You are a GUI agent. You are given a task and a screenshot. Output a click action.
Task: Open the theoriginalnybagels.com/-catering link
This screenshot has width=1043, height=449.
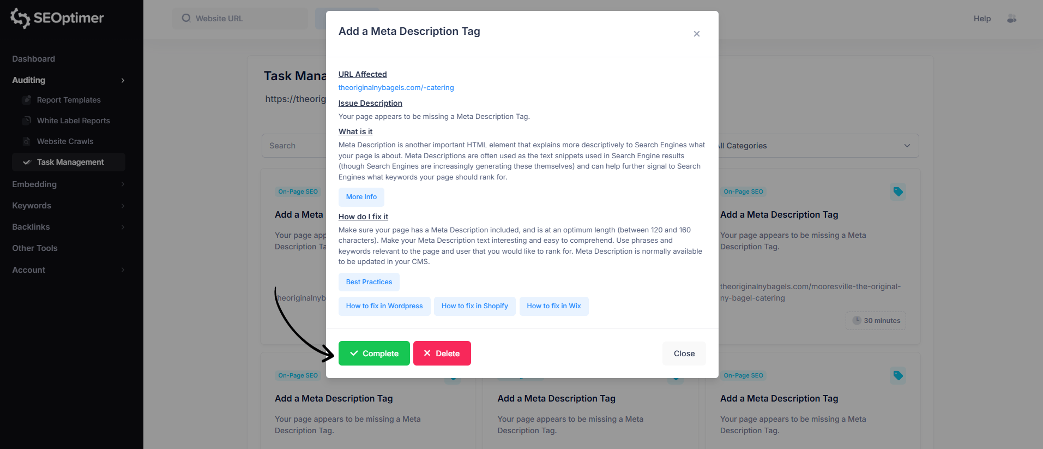click(396, 88)
